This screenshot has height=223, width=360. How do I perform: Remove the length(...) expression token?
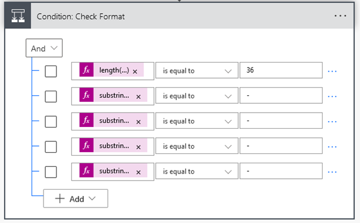(x=135, y=72)
